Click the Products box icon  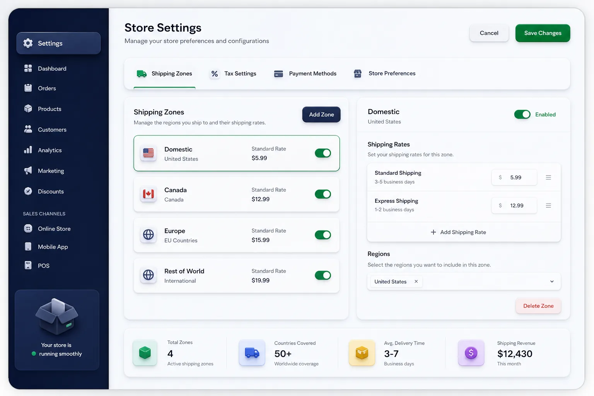click(28, 109)
